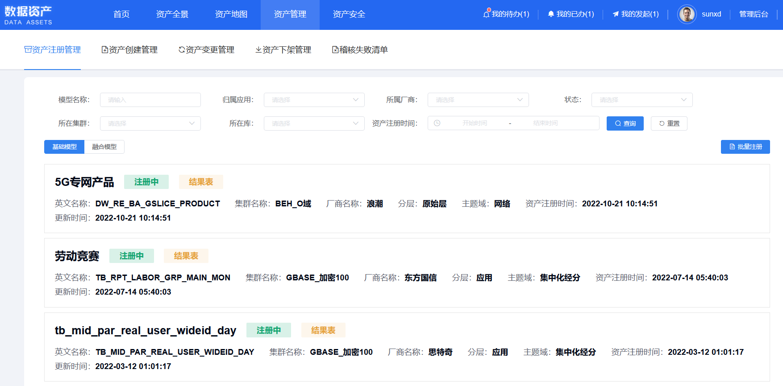783x386 pixels.
Task: Open 我的发起(1) link
Action: click(x=640, y=14)
